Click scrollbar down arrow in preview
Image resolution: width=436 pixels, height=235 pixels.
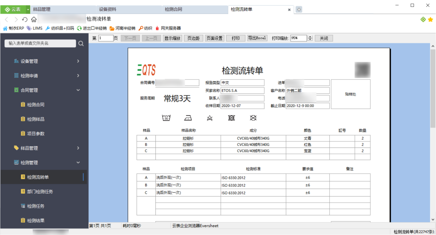coord(433,220)
